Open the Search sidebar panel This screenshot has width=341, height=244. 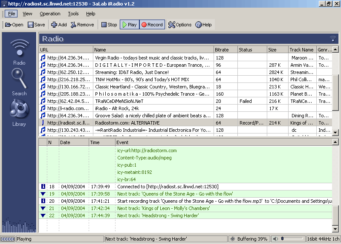pos(19,82)
